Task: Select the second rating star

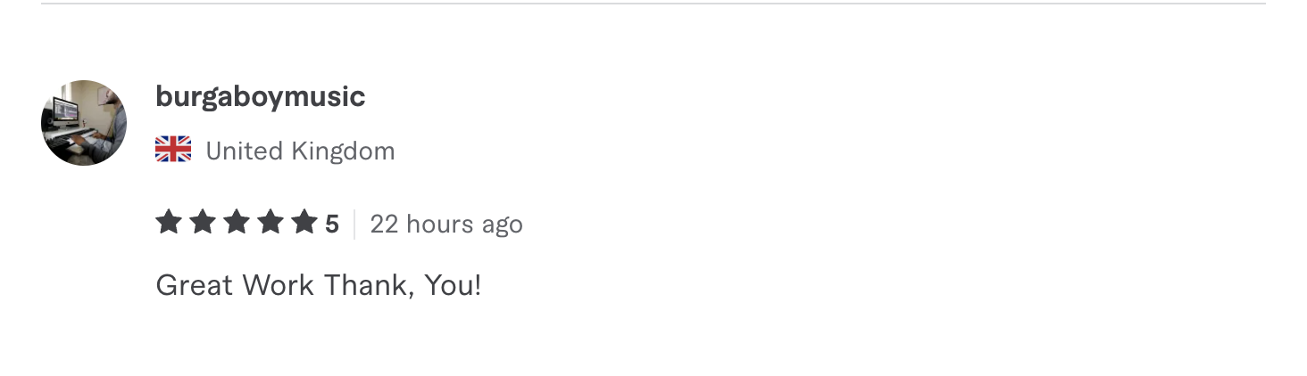Action: [x=203, y=222]
